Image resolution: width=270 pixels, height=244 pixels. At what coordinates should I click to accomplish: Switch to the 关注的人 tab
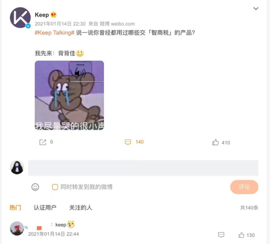click(x=81, y=207)
